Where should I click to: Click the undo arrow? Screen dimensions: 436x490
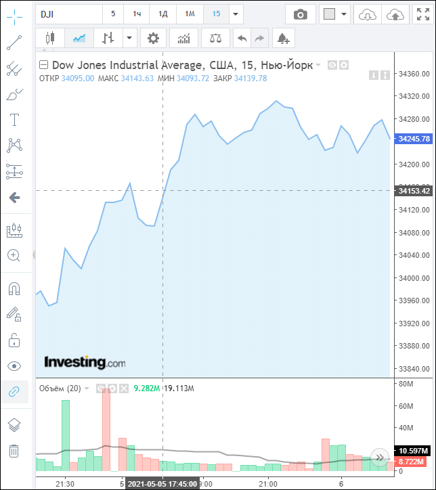tap(242, 38)
